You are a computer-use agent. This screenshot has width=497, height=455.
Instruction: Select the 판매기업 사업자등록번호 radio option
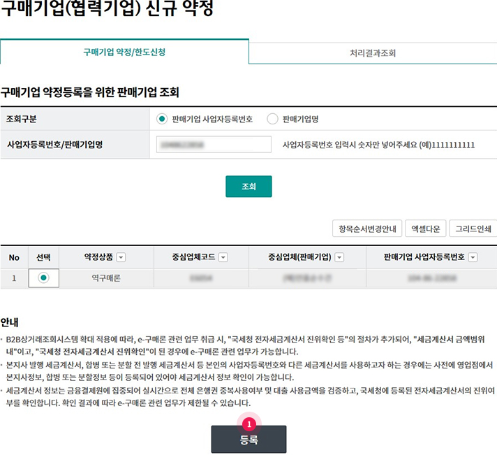coord(163,119)
